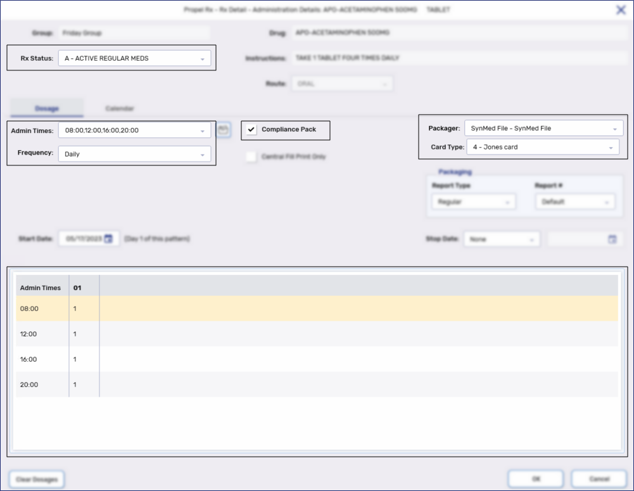The height and width of the screenshot is (491, 634).
Task: Switch to the Calendar tab
Action: pyautogui.click(x=120, y=108)
